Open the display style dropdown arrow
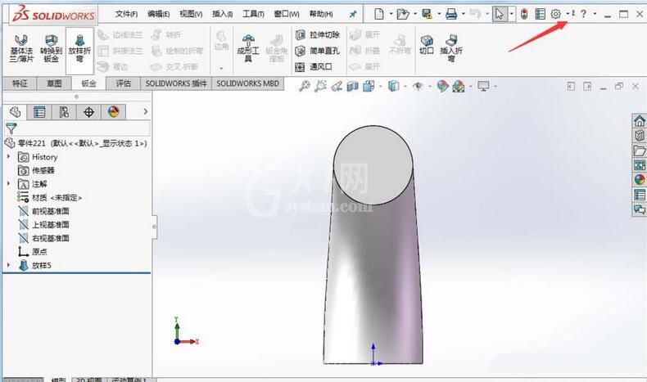Image resolution: width=647 pixels, height=382 pixels. click(405, 86)
